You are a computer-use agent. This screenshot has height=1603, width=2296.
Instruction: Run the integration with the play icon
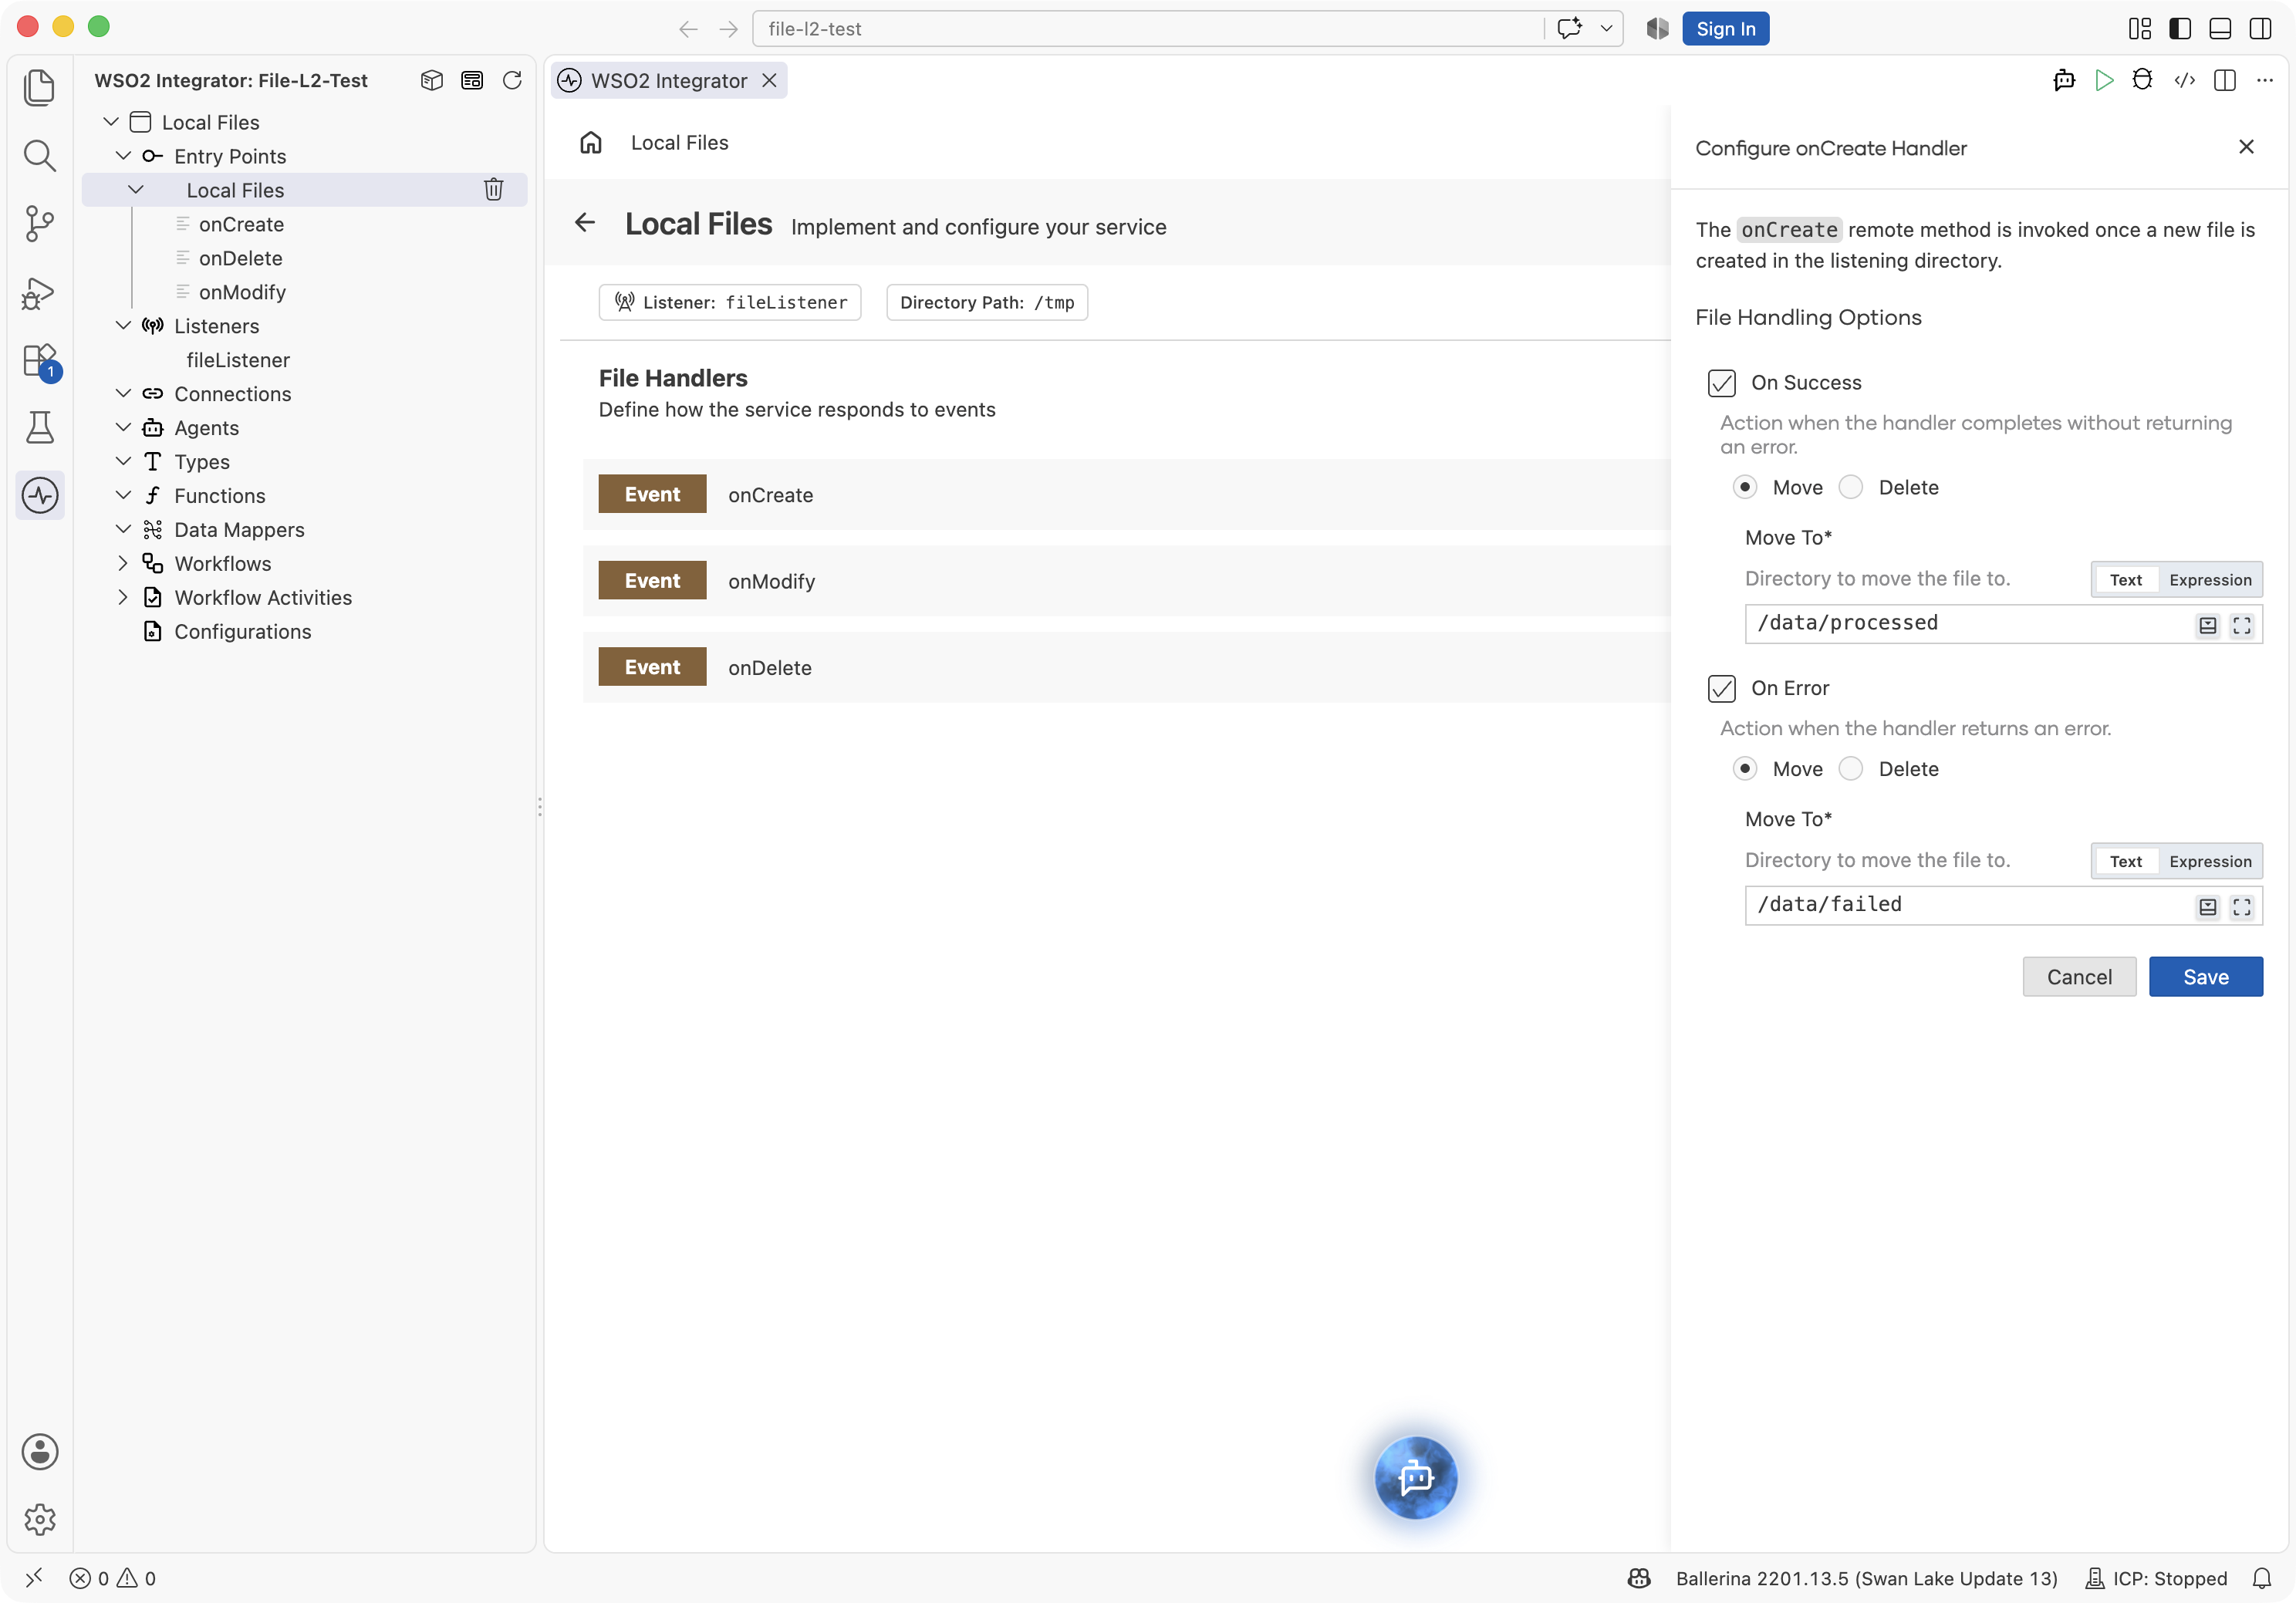pyautogui.click(x=2104, y=80)
